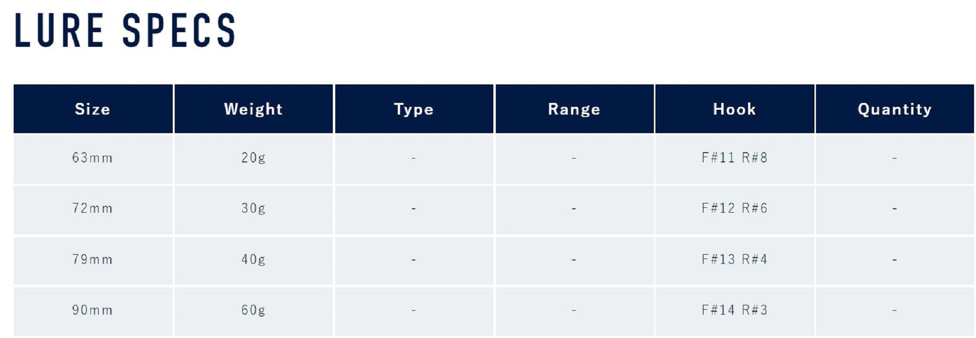The height and width of the screenshot is (338, 976).
Task: Click the F#13 R#4 hook cell
Action: pyautogui.click(x=734, y=259)
